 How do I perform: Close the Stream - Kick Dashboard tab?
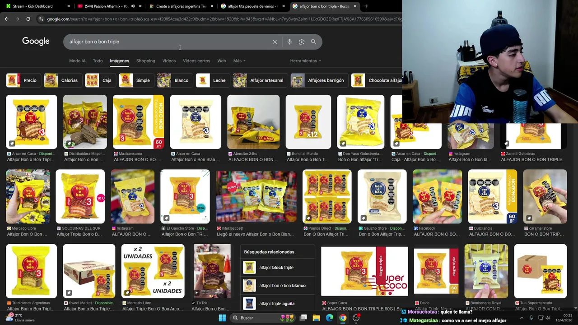click(69, 6)
